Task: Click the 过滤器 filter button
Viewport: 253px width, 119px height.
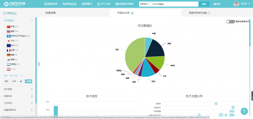Action: (28, 81)
